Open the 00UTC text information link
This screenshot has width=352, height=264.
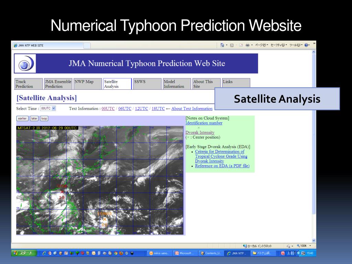(x=108, y=109)
